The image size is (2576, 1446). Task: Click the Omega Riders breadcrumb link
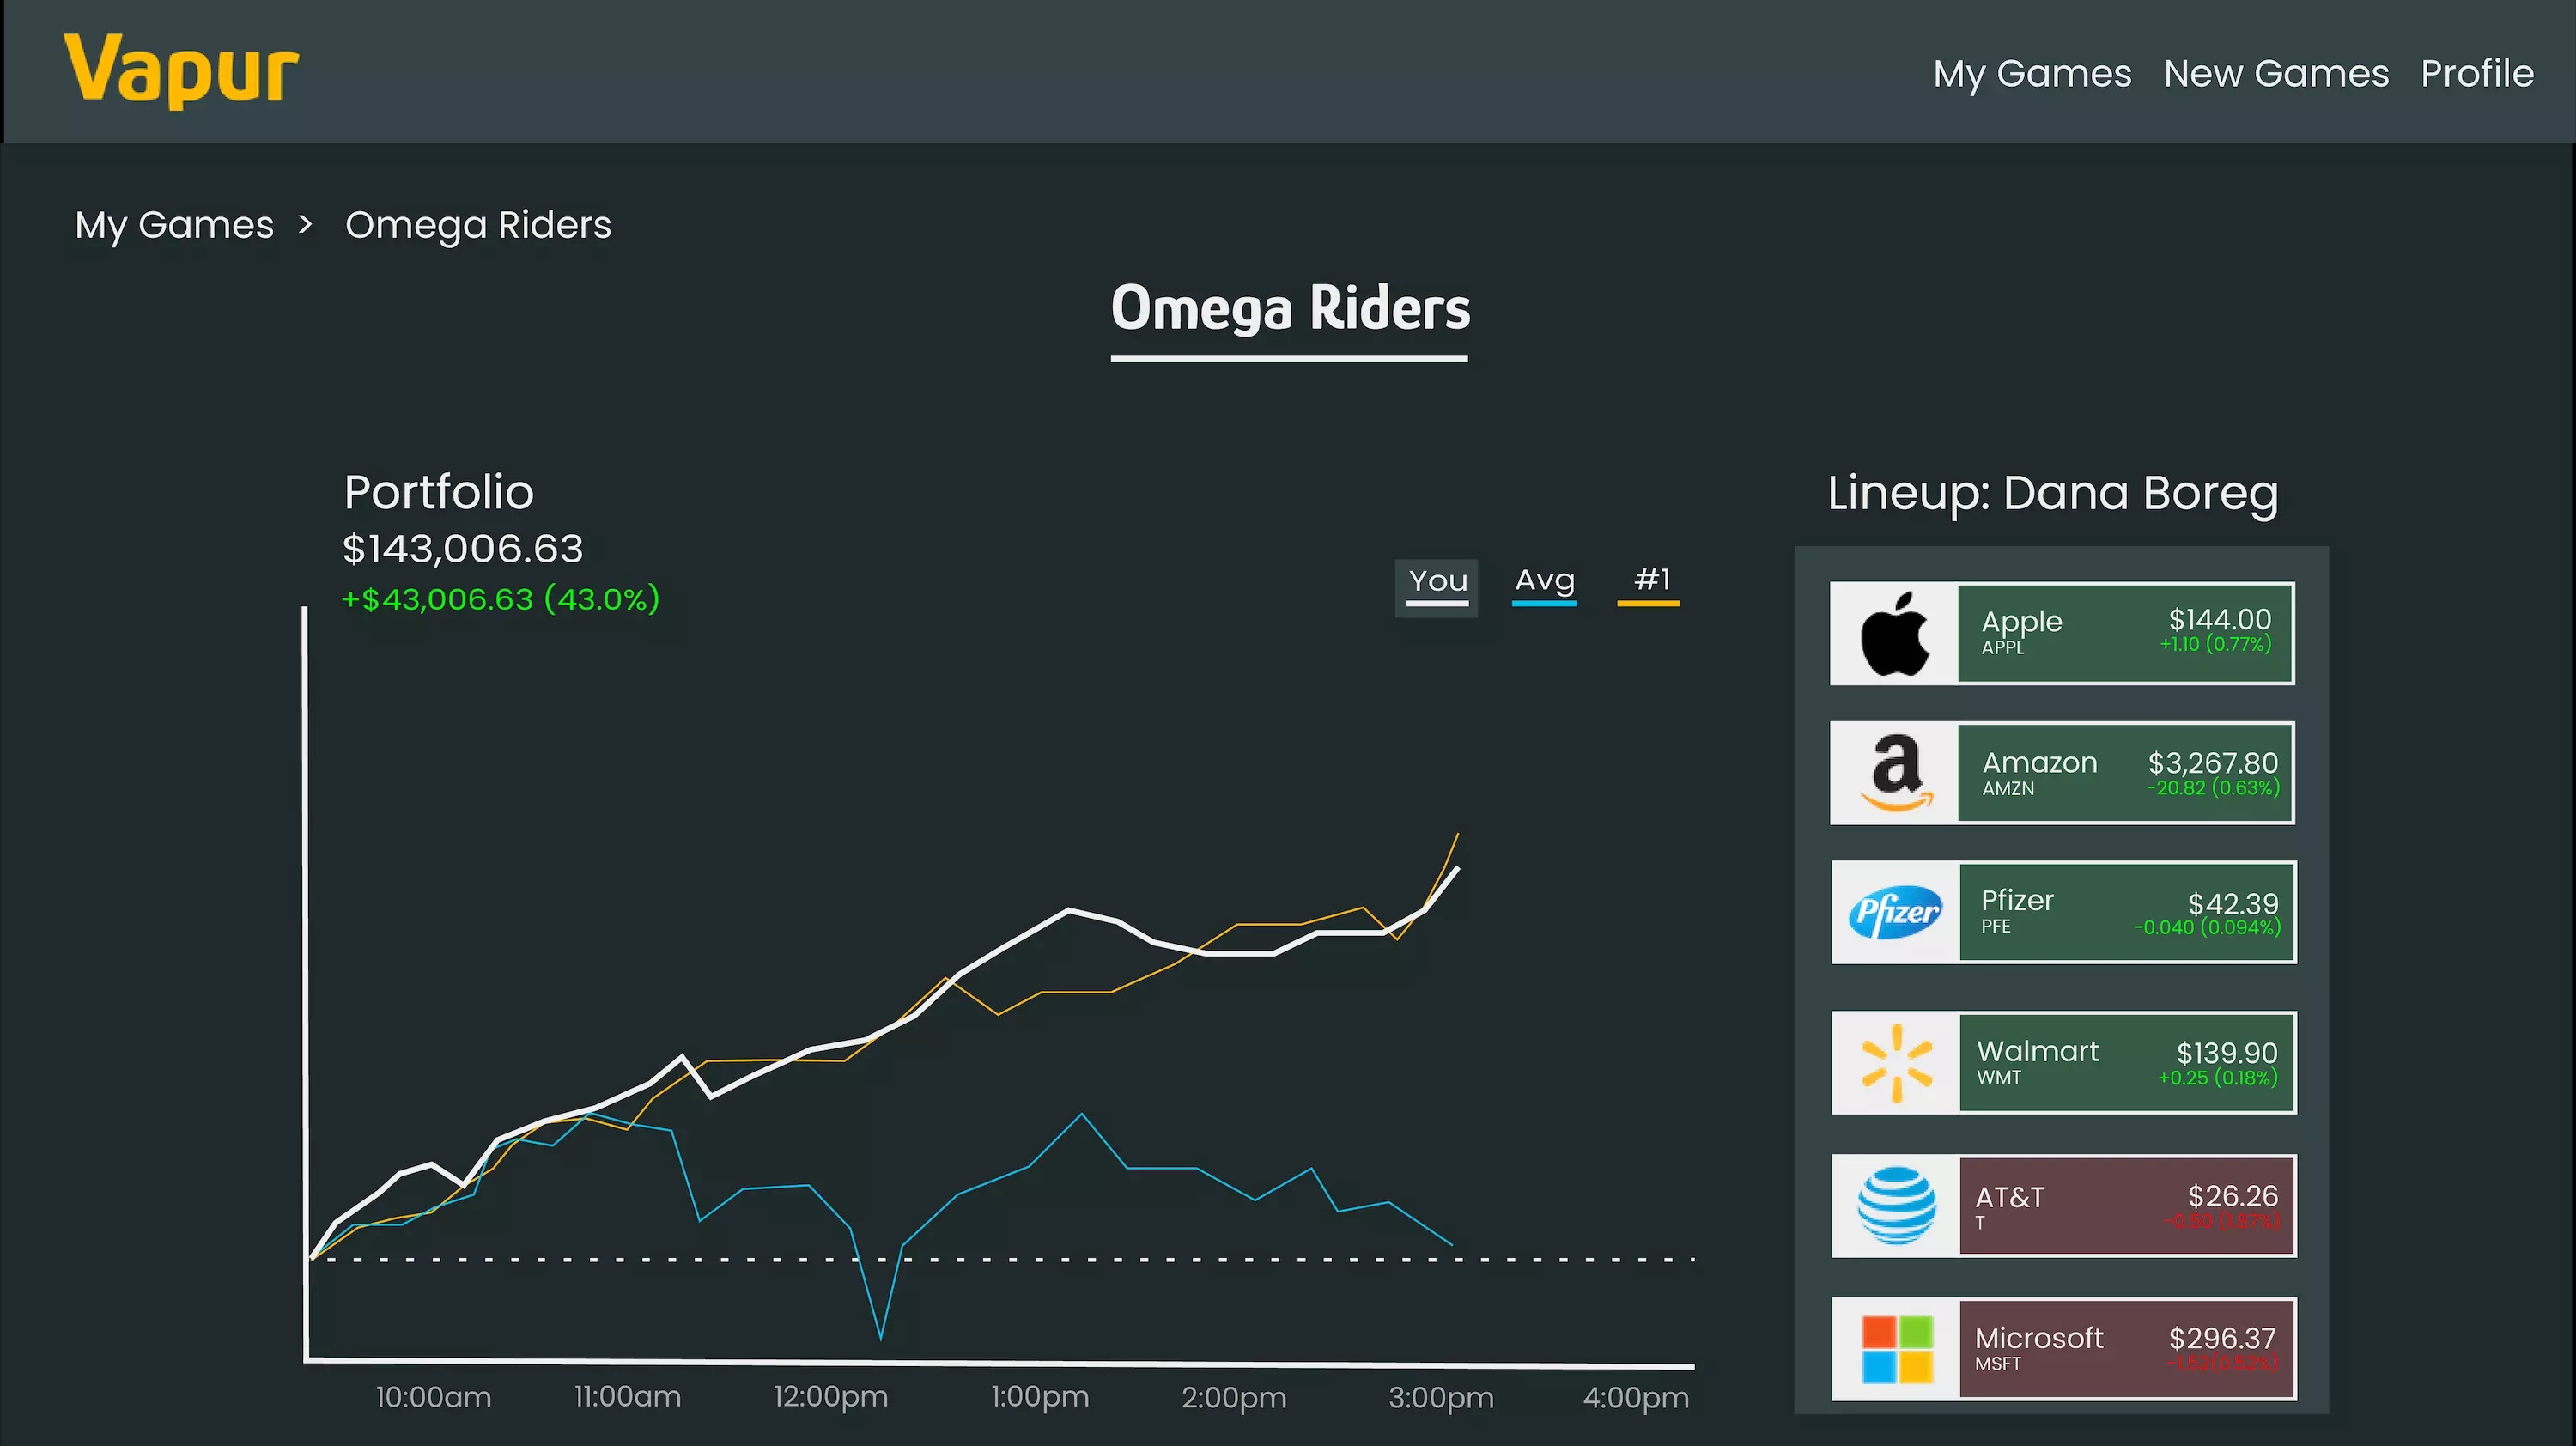point(478,225)
